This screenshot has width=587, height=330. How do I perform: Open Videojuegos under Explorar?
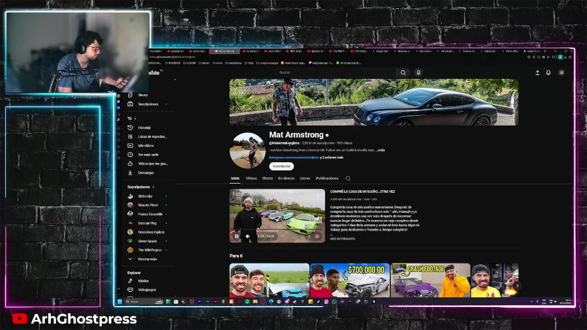[x=147, y=290]
